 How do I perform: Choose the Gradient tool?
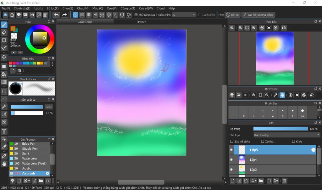click(x=4, y=82)
